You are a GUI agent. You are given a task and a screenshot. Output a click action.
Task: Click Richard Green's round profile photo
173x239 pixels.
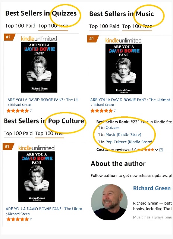click(109, 202)
